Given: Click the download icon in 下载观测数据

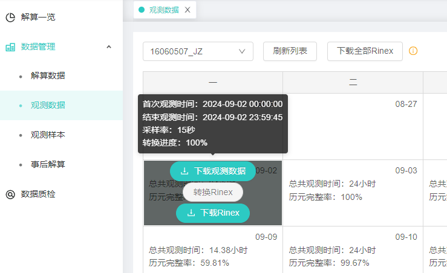Looking at the screenshot, I should coord(184,172).
